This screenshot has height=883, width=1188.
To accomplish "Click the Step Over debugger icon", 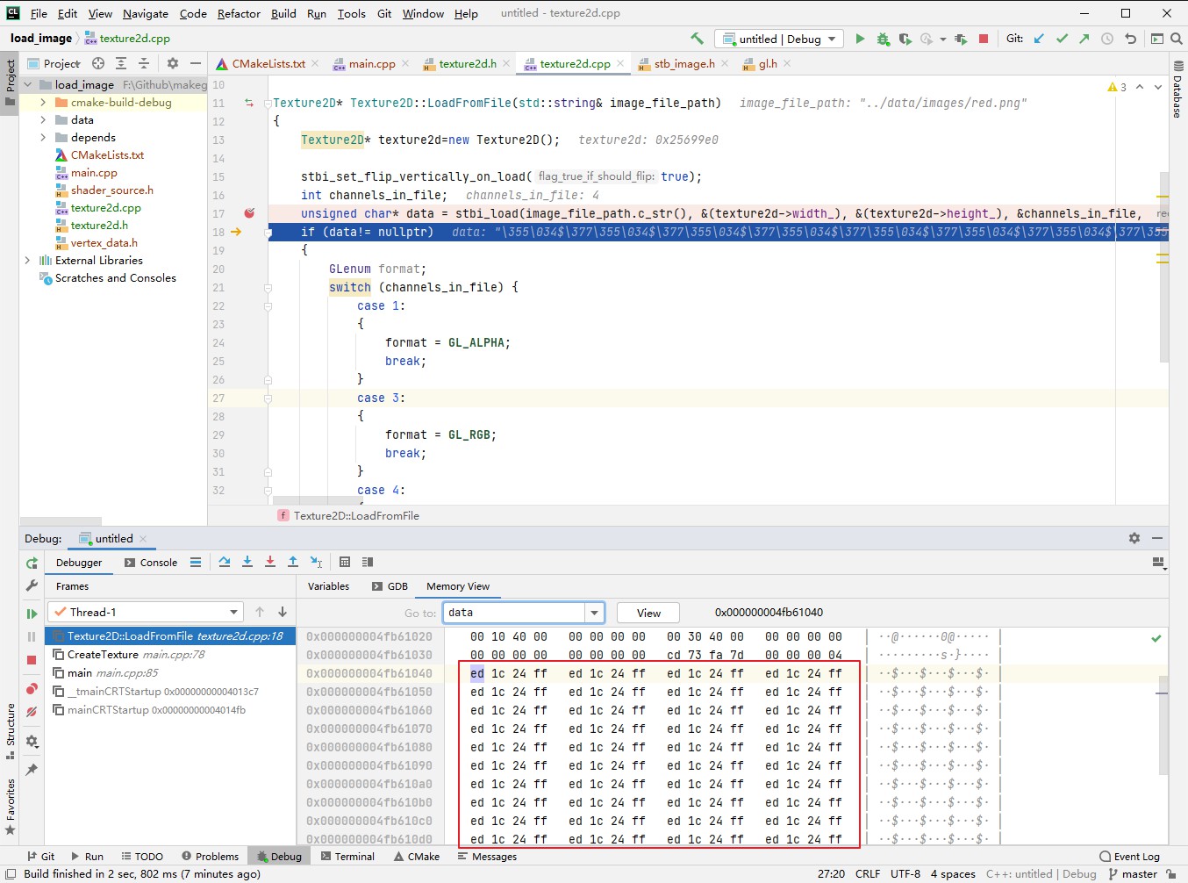I will point(225,562).
